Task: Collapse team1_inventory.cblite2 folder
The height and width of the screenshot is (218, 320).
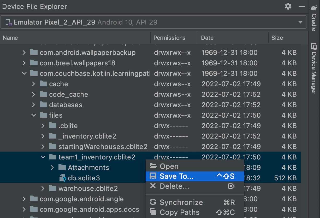Action: (x=43, y=157)
